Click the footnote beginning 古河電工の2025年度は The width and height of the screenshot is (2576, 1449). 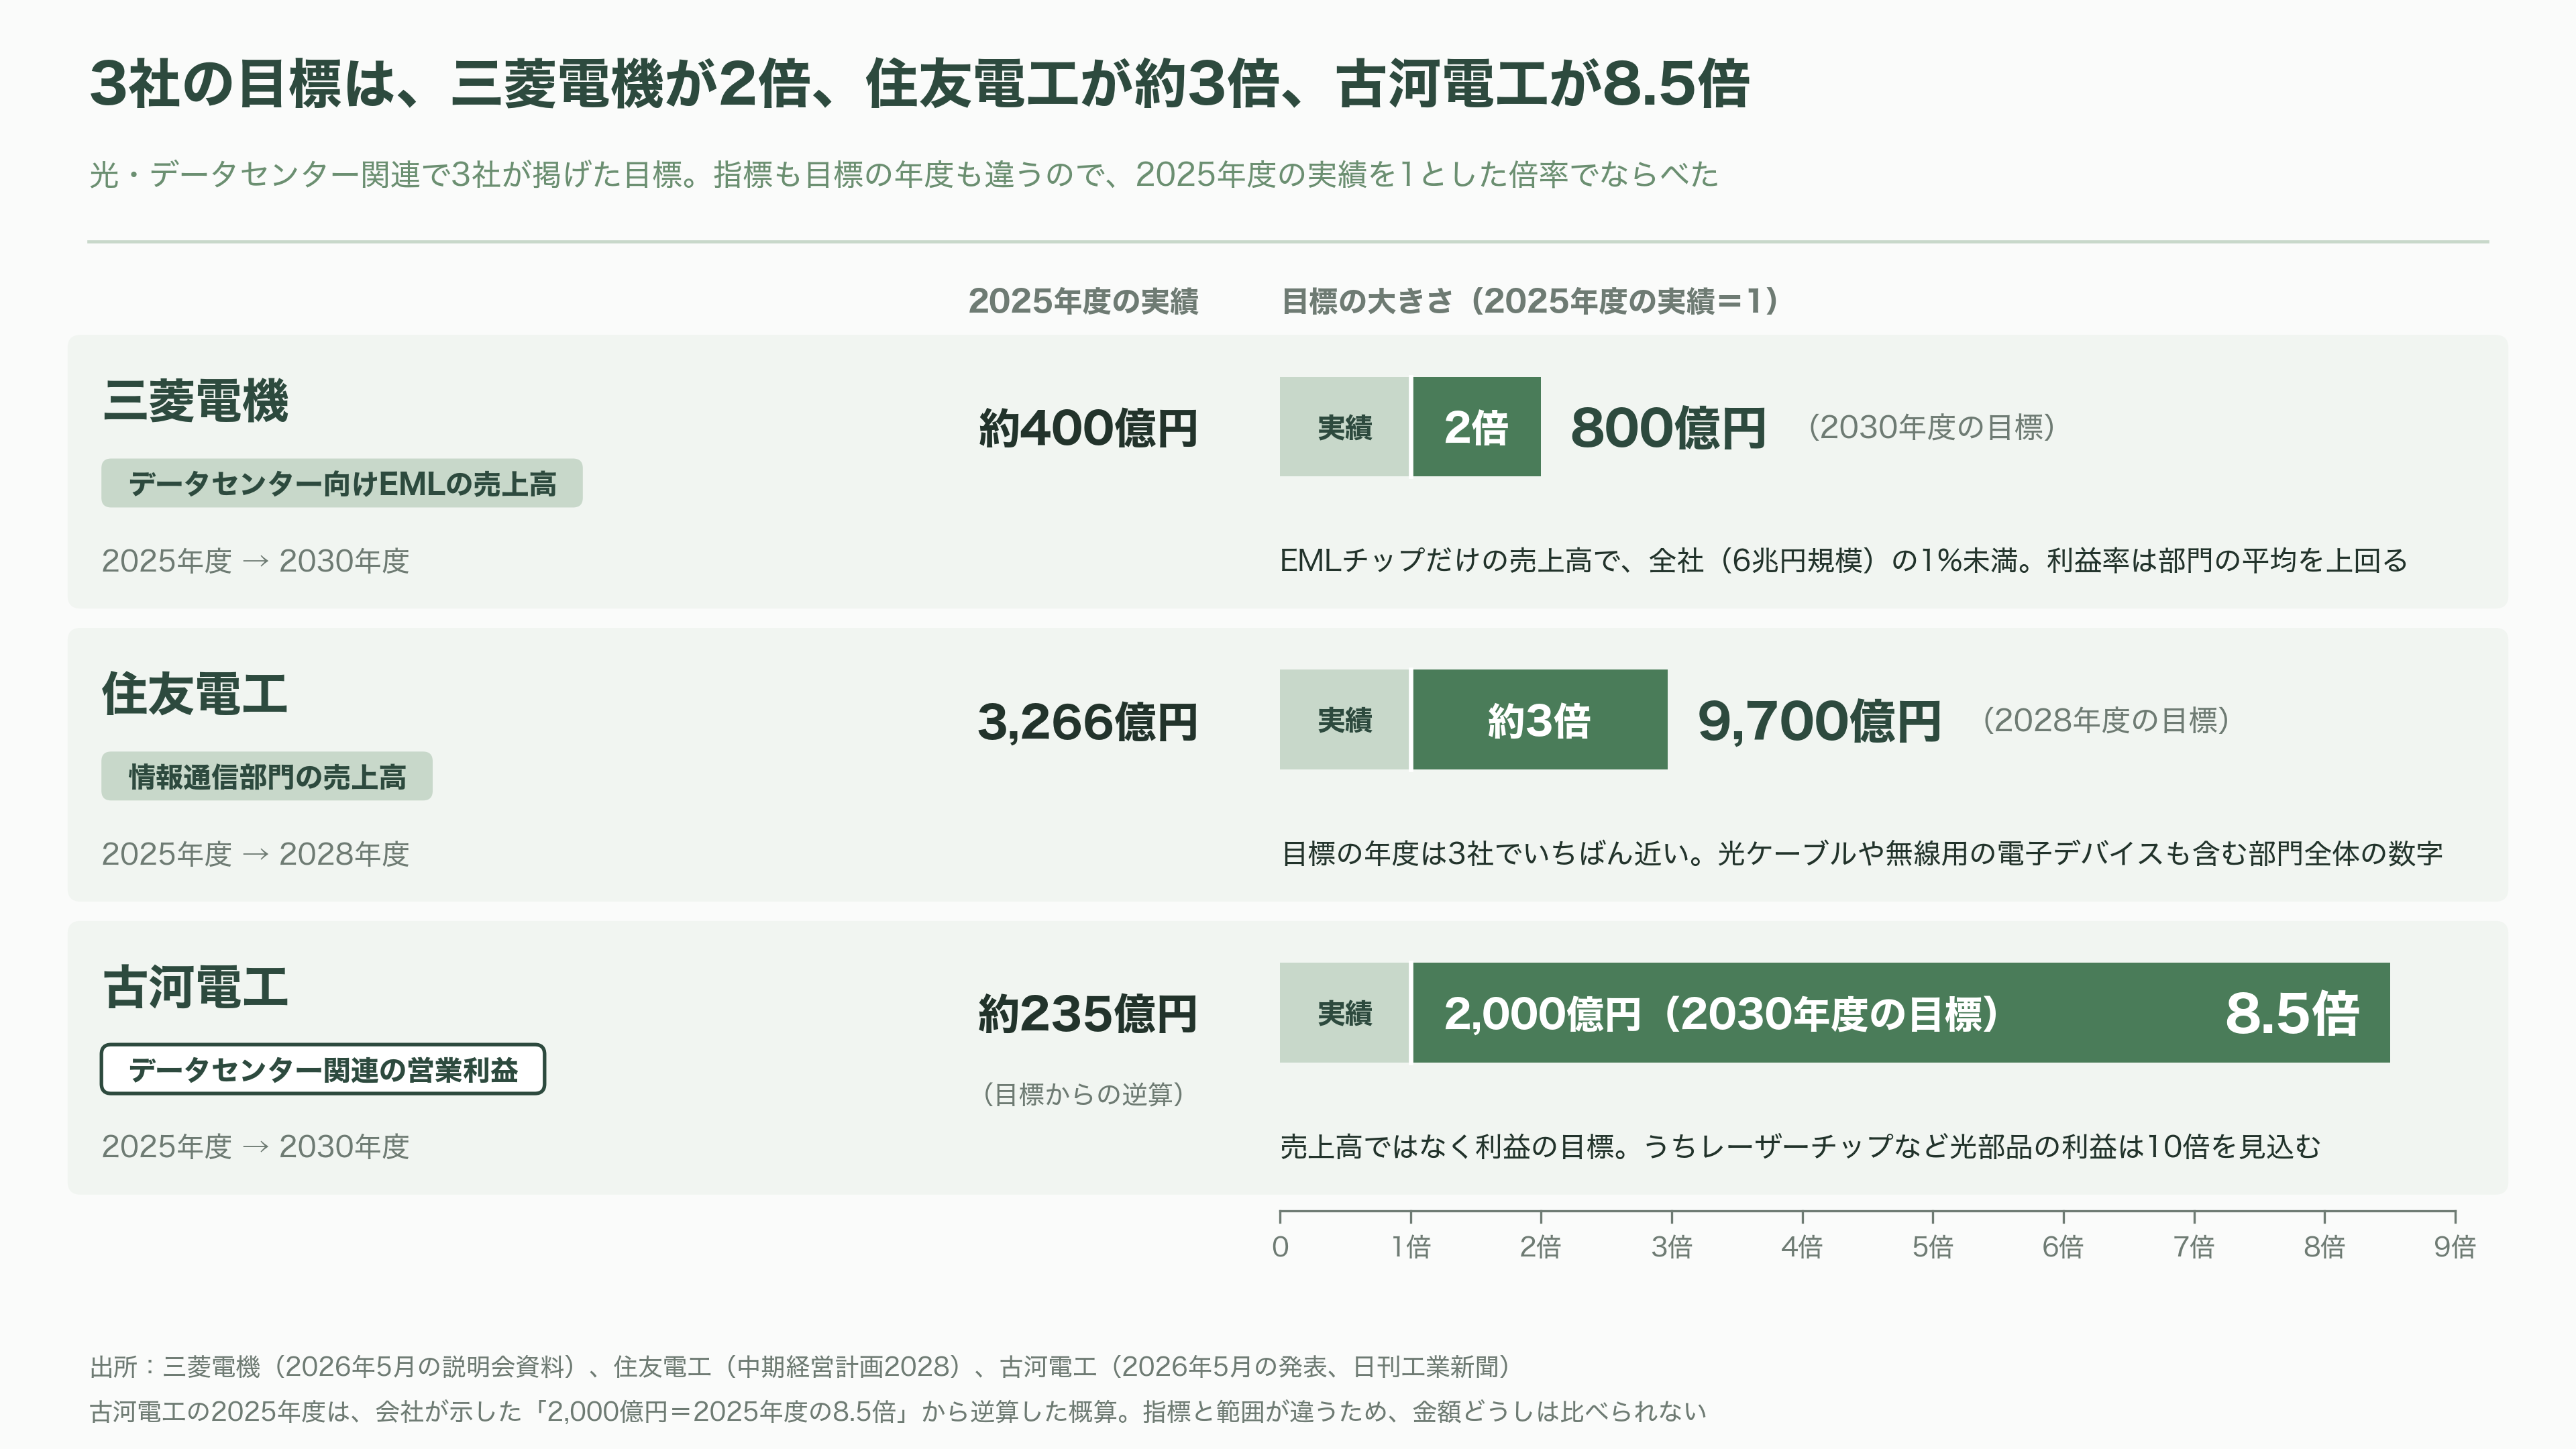pyautogui.click(x=897, y=1411)
